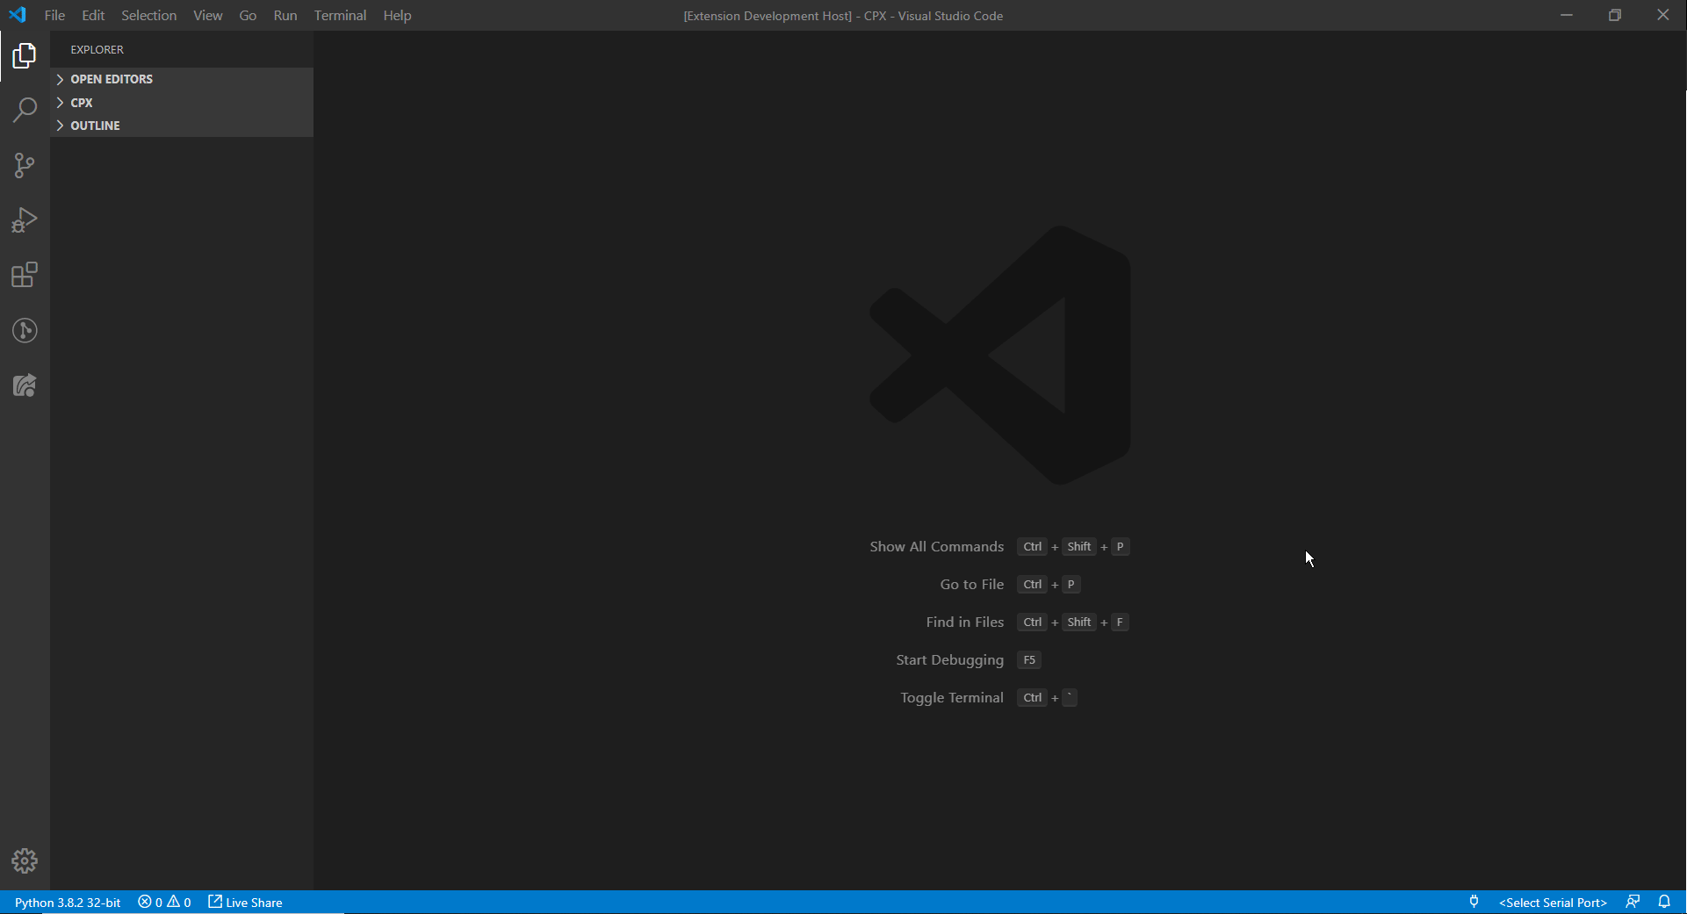Open the Go menu
The image size is (1687, 914).
[x=249, y=15]
